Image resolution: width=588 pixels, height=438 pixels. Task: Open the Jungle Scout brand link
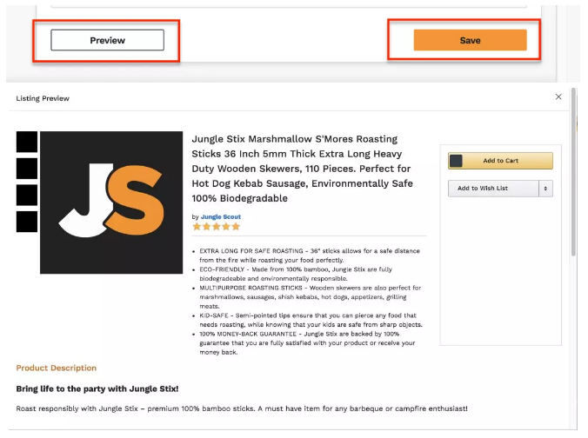pos(221,216)
